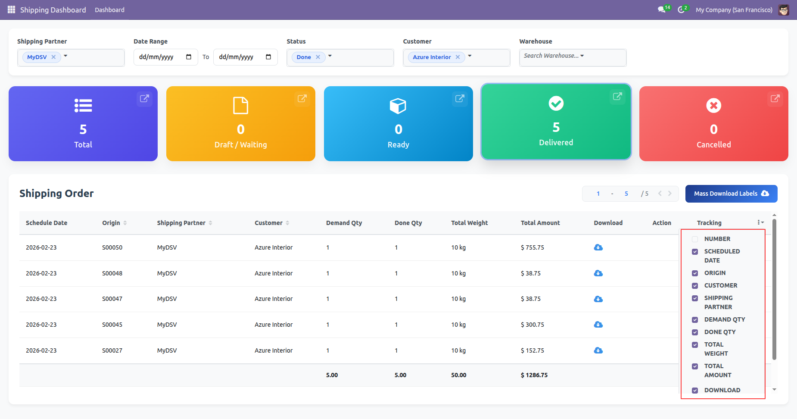The width and height of the screenshot is (797, 419).
Task: Open the Dashboard menu item
Action: pyautogui.click(x=109, y=9)
